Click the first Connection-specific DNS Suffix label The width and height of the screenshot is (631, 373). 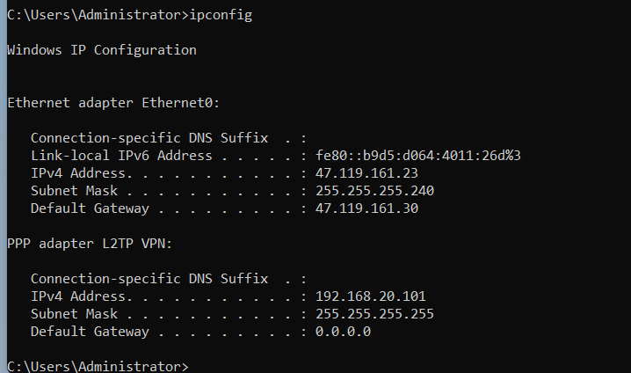pos(149,138)
